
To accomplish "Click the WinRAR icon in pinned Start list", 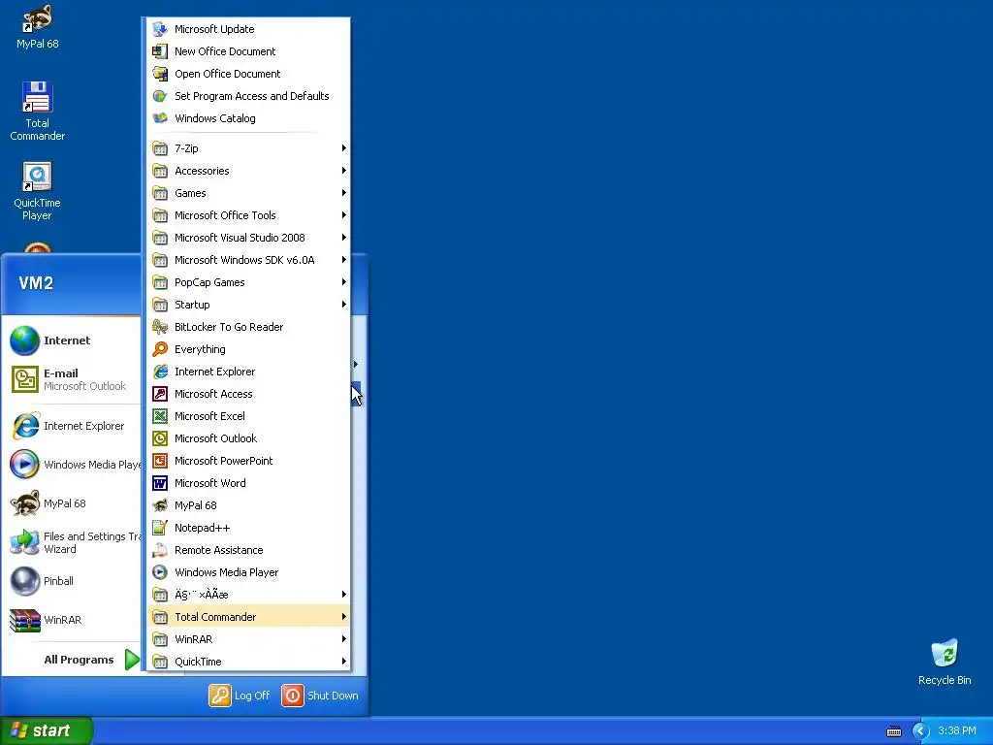I will point(25,620).
